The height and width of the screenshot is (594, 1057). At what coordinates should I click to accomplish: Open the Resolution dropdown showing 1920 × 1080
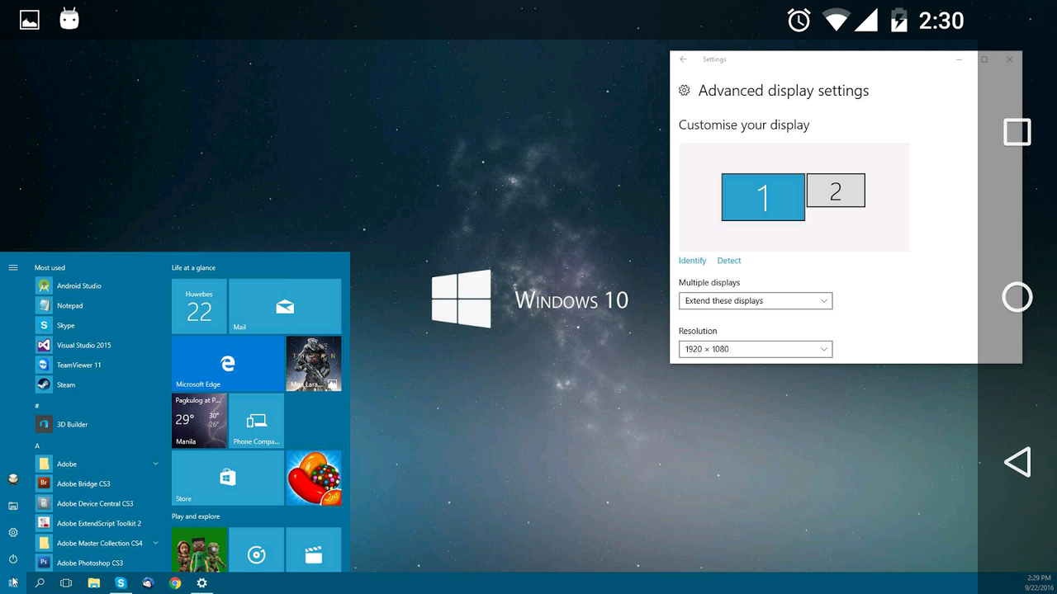point(755,349)
